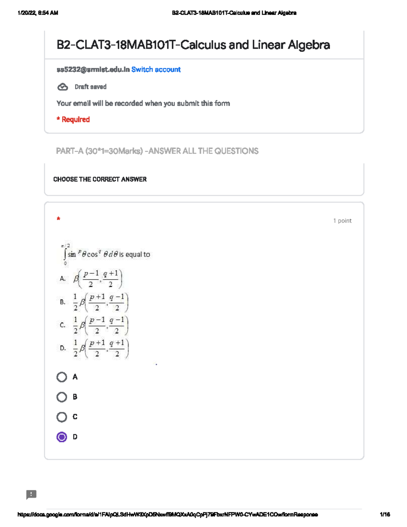The image size is (407, 527).
Task: Click the integral question formula image
Action: click(106, 254)
